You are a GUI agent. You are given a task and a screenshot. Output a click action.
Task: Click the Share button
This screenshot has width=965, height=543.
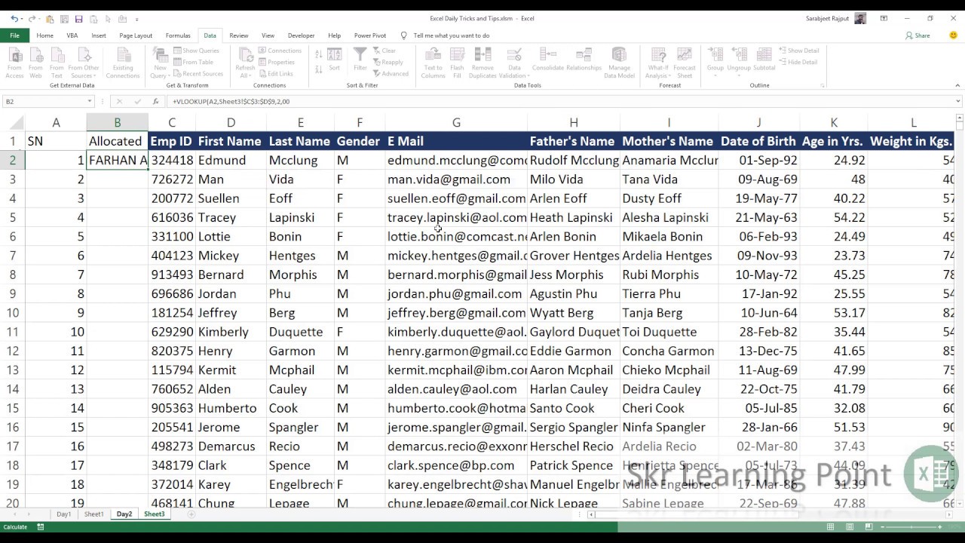[x=918, y=35]
